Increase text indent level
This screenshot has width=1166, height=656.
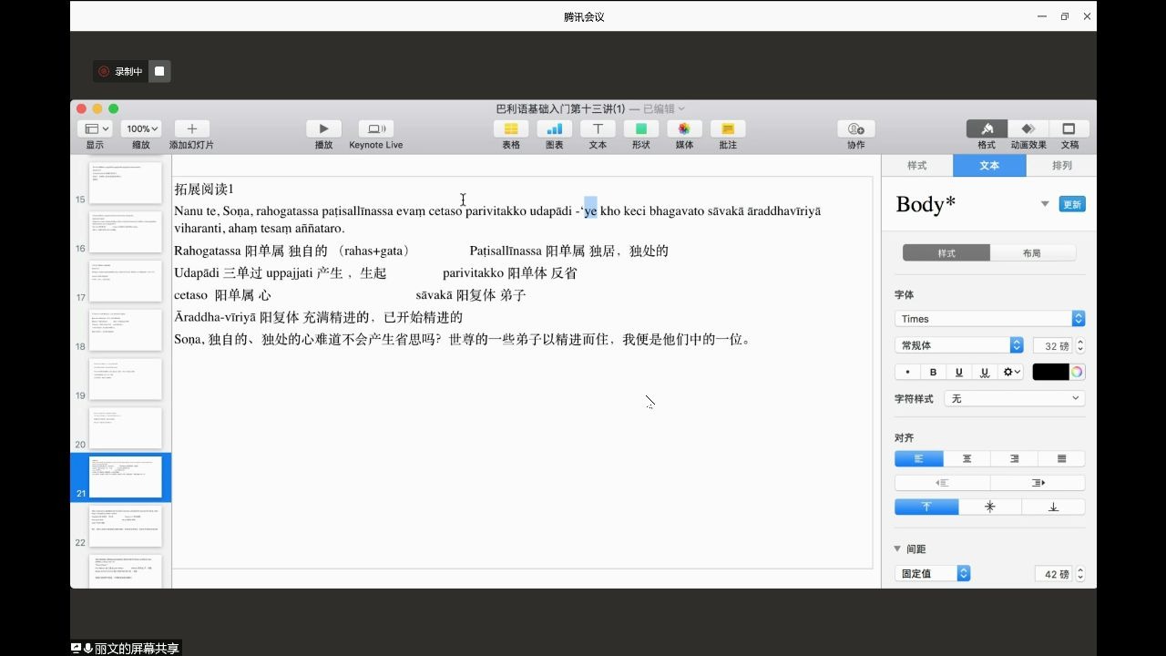pyautogui.click(x=1038, y=483)
